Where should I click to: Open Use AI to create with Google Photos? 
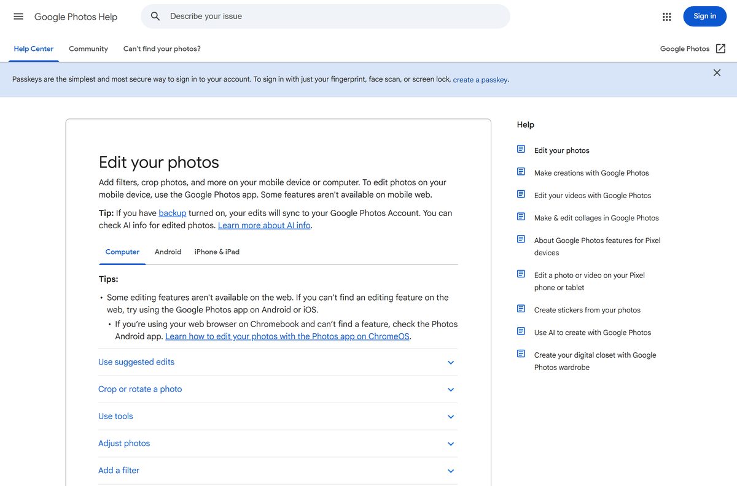click(593, 333)
